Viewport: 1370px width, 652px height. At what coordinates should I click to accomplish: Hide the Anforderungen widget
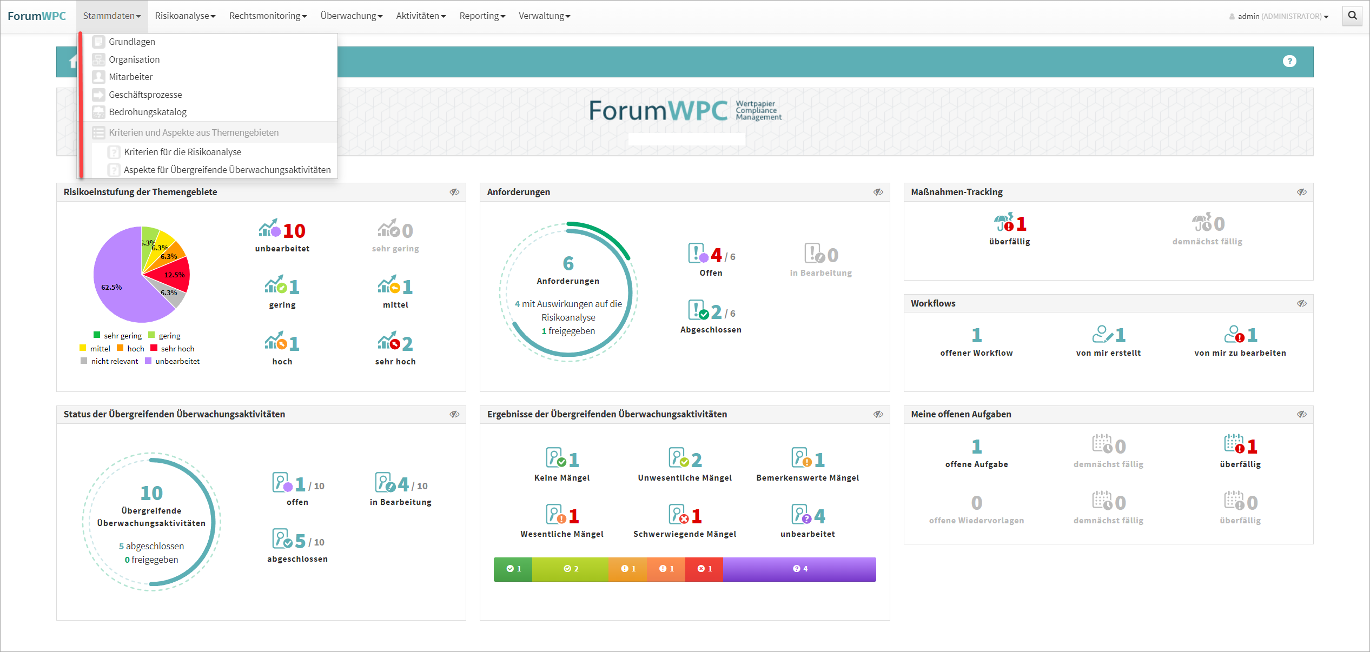[878, 192]
